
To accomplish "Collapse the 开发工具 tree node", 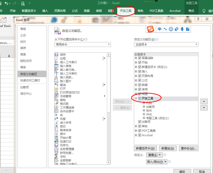I will tap(136, 98).
